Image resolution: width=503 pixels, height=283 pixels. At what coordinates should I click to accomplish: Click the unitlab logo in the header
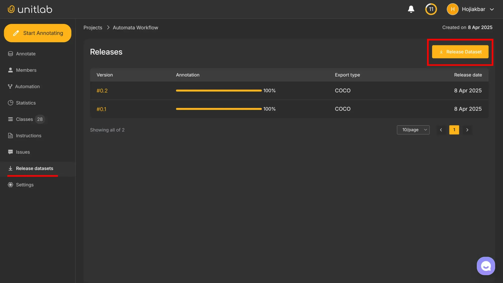pyautogui.click(x=29, y=9)
